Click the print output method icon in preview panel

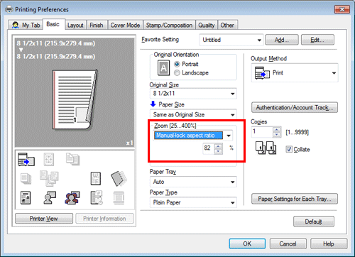(26, 160)
